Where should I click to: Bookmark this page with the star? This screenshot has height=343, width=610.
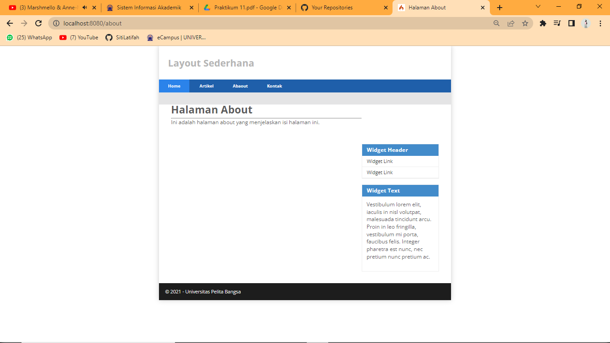(x=525, y=23)
